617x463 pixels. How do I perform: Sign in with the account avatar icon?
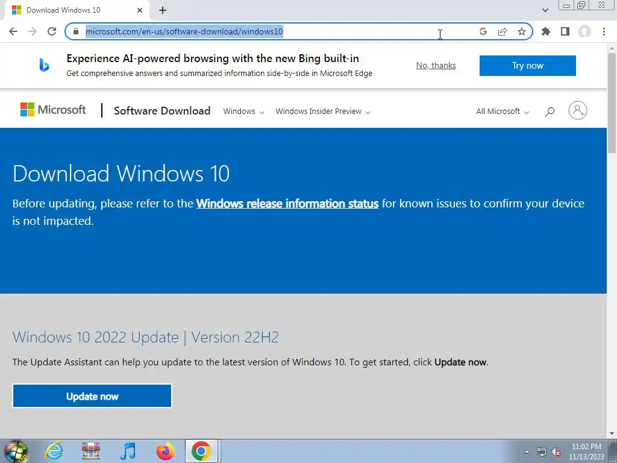578,110
